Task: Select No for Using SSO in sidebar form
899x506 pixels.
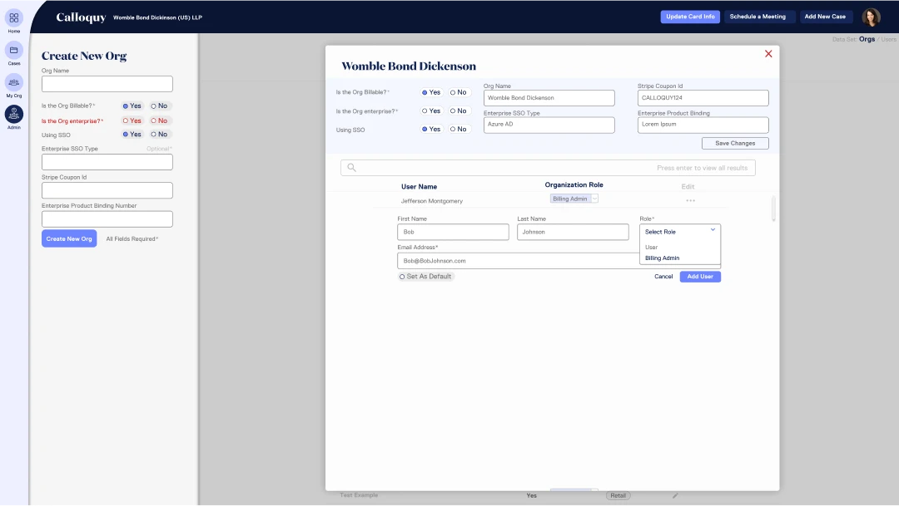Action: point(159,135)
